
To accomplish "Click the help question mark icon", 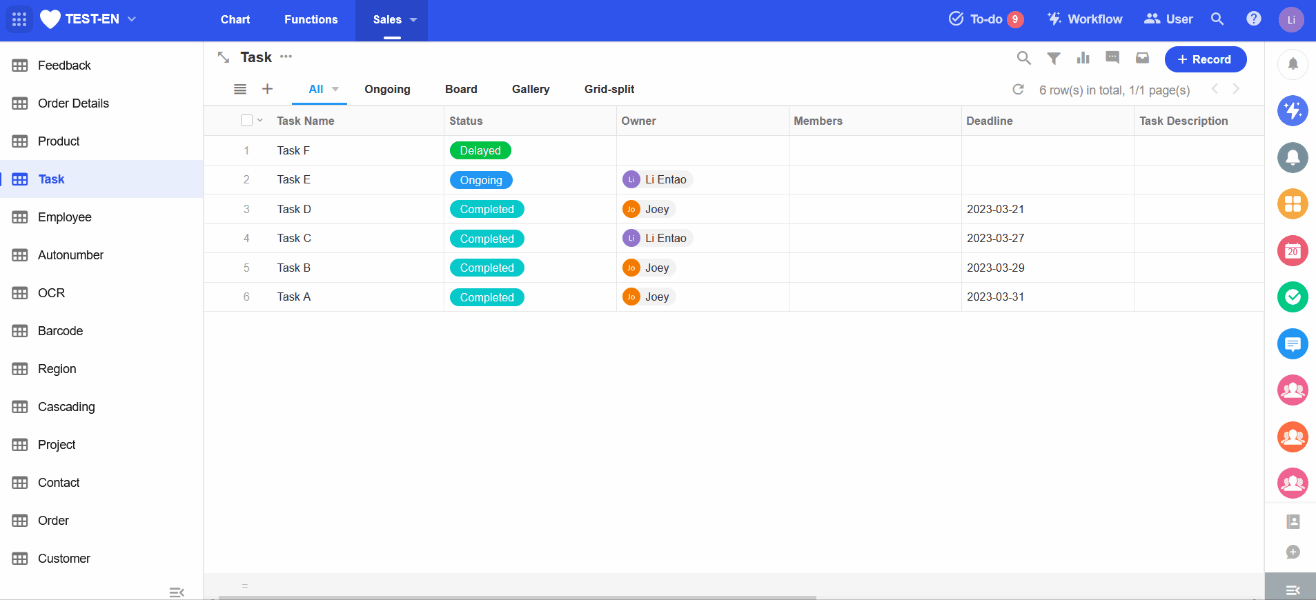I will click(x=1253, y=19).
